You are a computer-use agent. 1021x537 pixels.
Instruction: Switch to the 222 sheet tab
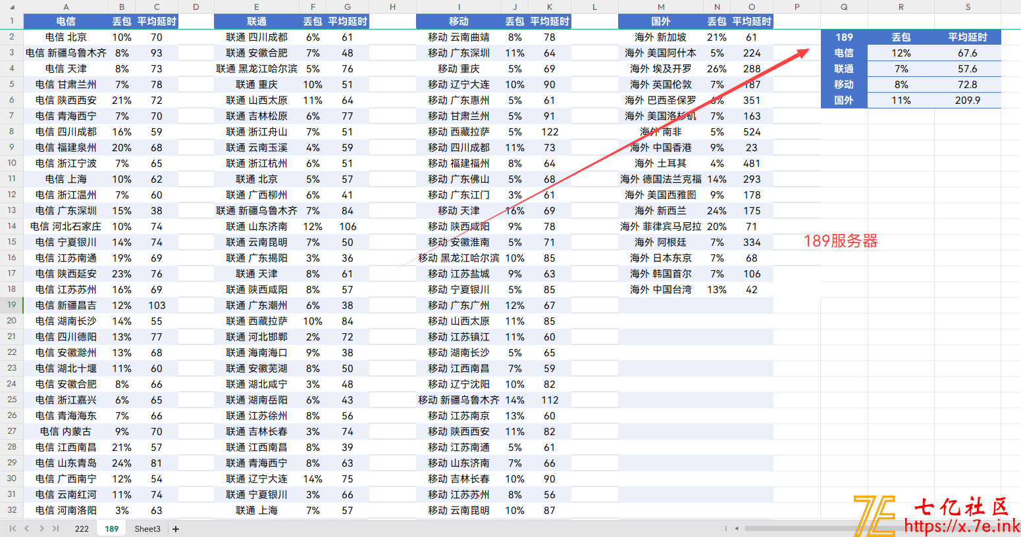[x=82, y=528]
